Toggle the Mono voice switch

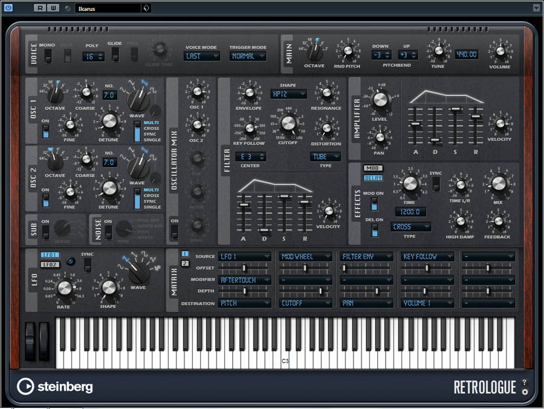tap(48, 56)
